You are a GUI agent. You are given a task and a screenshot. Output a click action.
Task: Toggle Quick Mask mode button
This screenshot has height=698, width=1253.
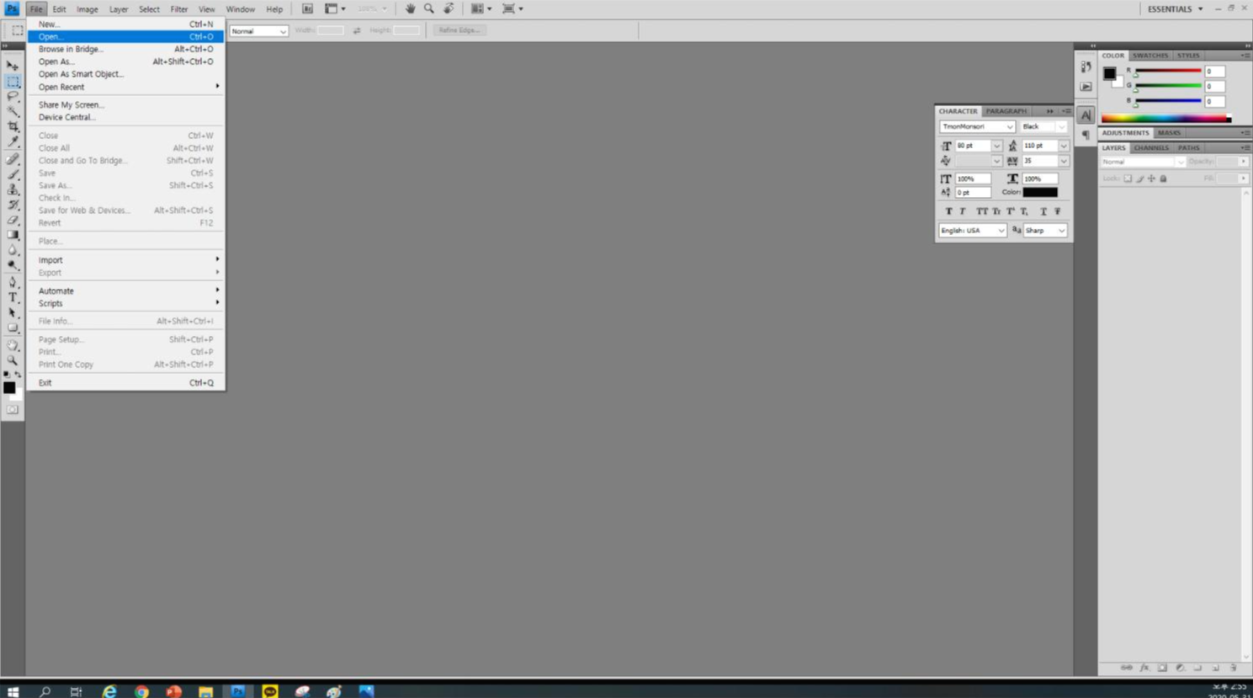13,410
